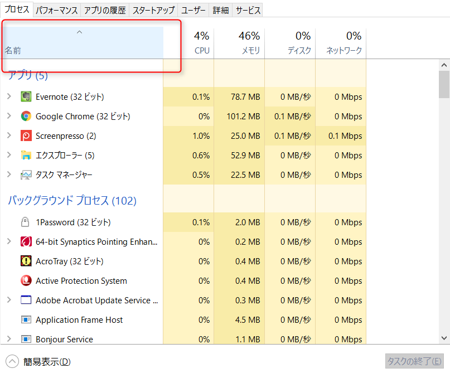Screen dimensions: 450x378
Task: Click the scroll down arrow of the process list
Action: [444, 338]
